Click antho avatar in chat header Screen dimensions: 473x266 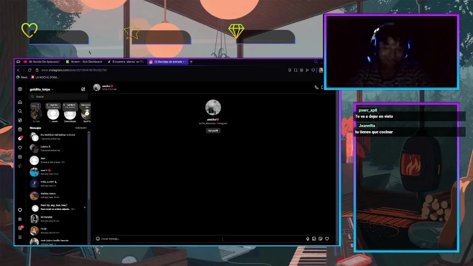coord(97,87)
